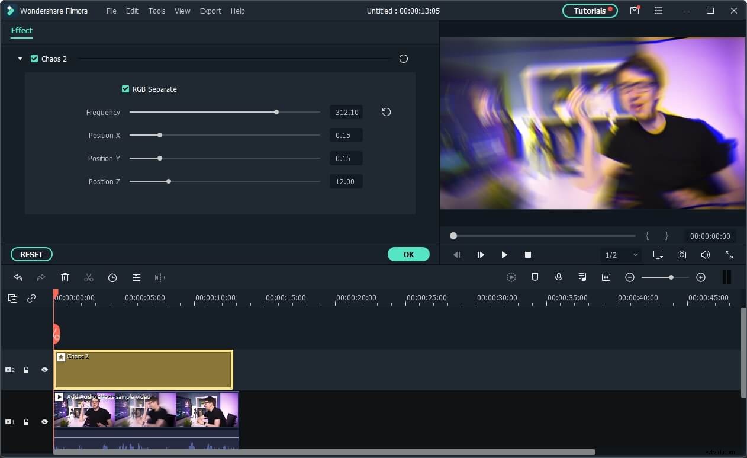The image size is (747, 458).
Task: Hide video track 1 with eye icon
Action: [44, 422]
